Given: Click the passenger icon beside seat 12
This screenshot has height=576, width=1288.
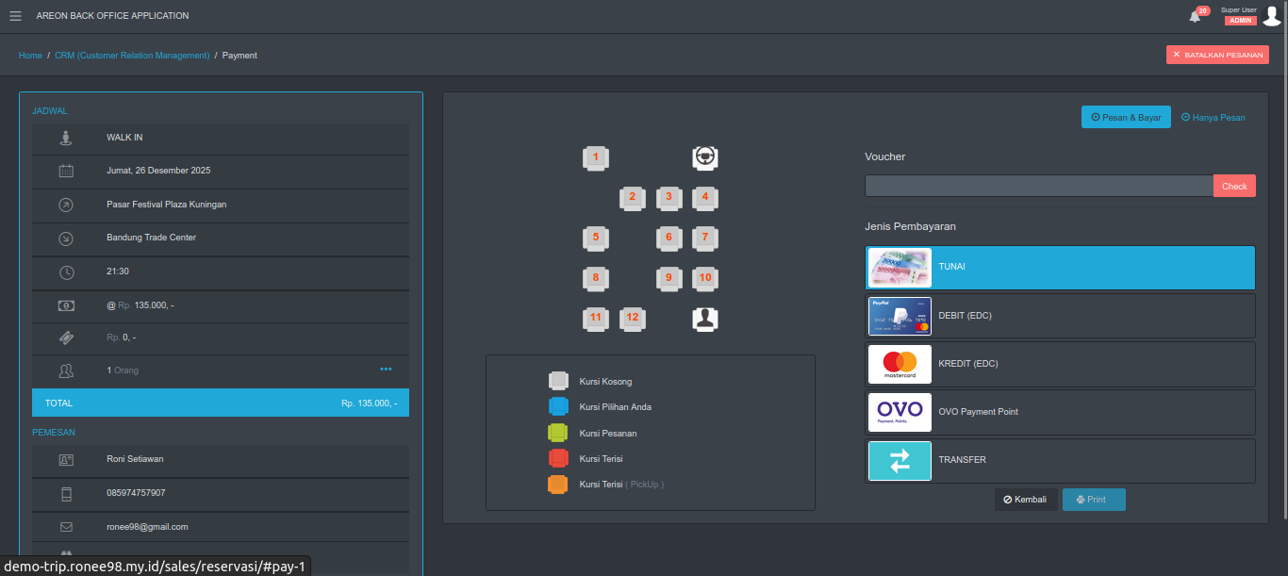Looking at the screenshot, I should coord(705,319).
